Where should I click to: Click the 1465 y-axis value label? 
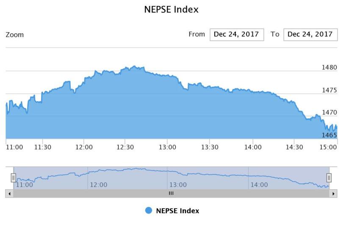point(329,135)
